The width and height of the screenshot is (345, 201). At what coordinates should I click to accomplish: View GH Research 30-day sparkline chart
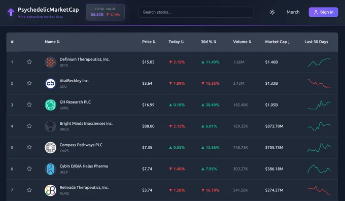(x=319, y=105)
